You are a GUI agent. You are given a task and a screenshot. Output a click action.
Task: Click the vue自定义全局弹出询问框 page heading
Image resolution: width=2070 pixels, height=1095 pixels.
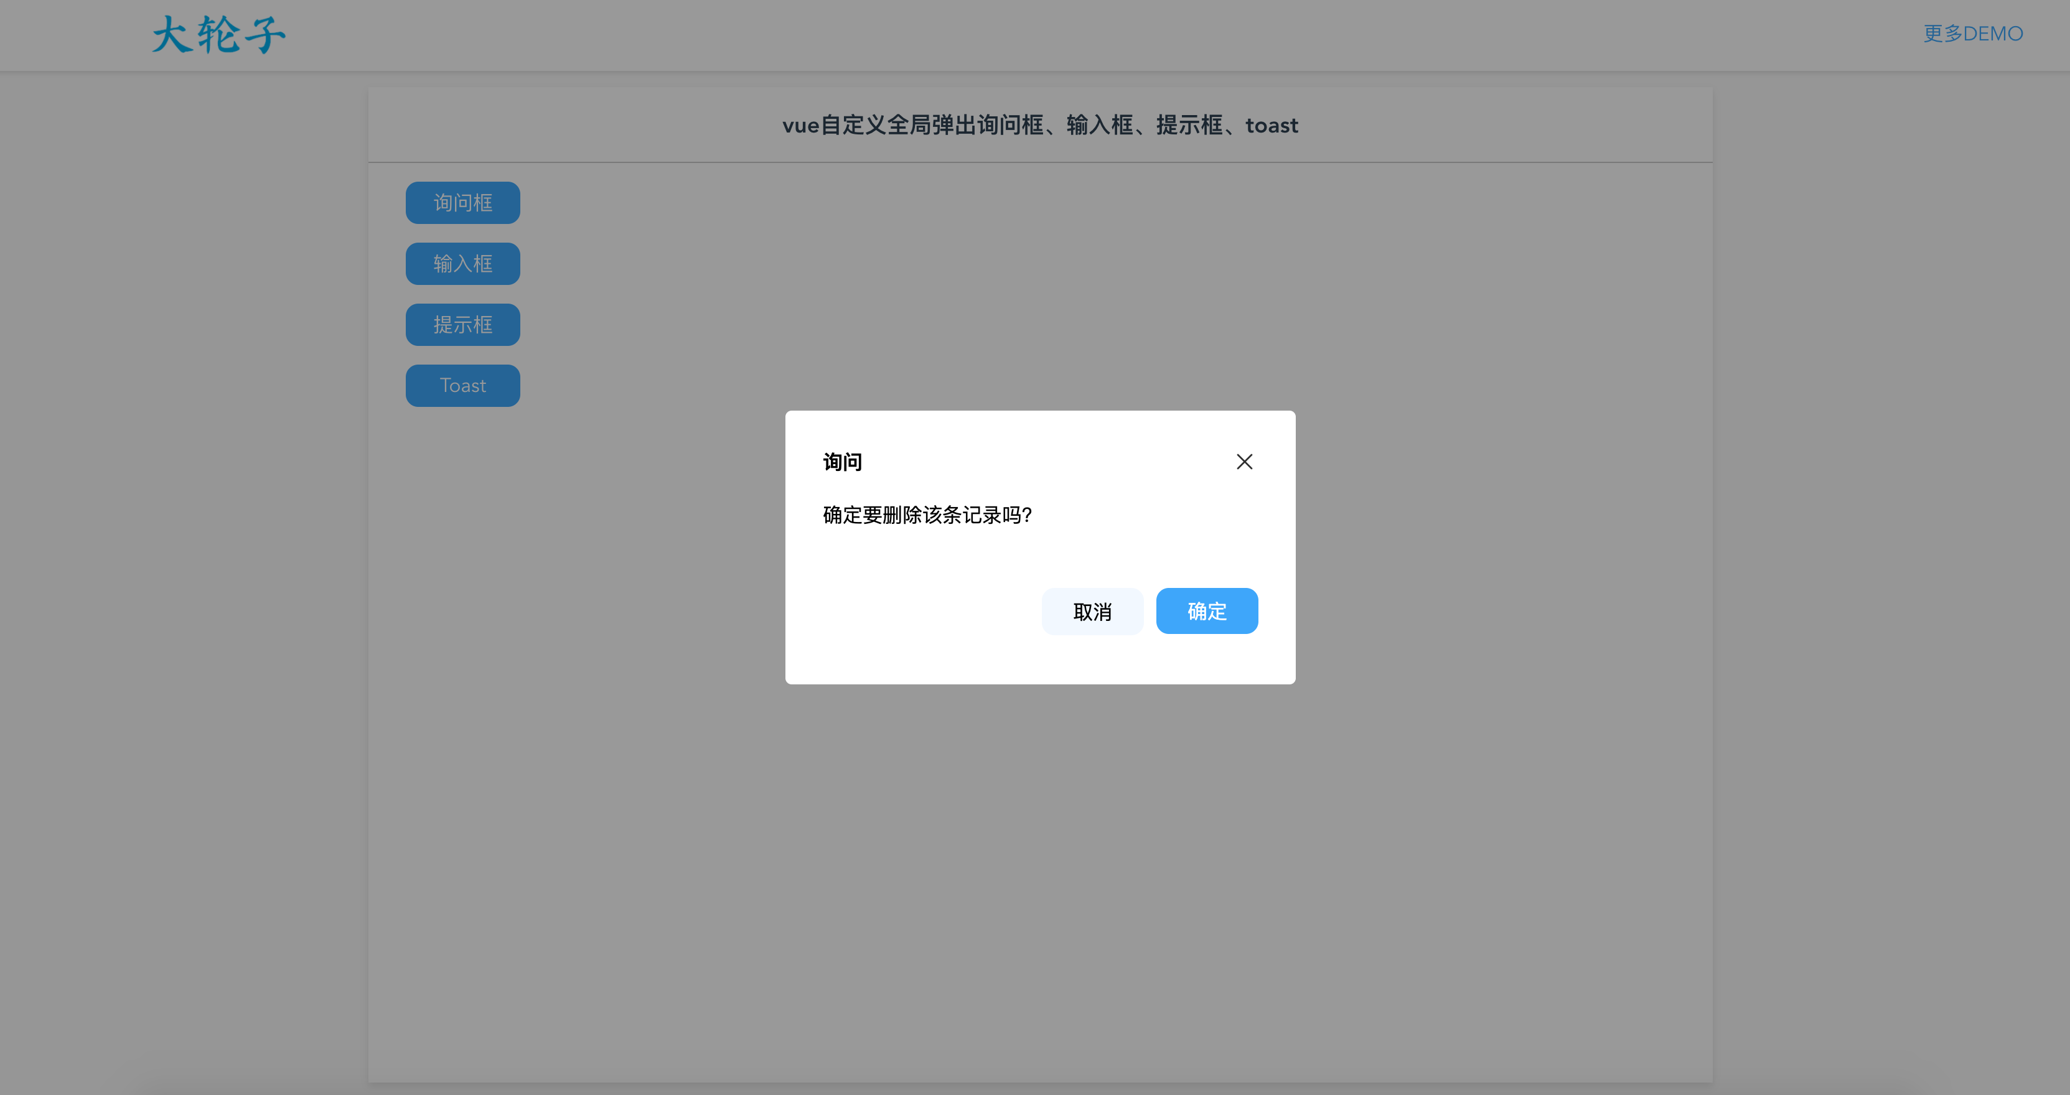[912, 125]
